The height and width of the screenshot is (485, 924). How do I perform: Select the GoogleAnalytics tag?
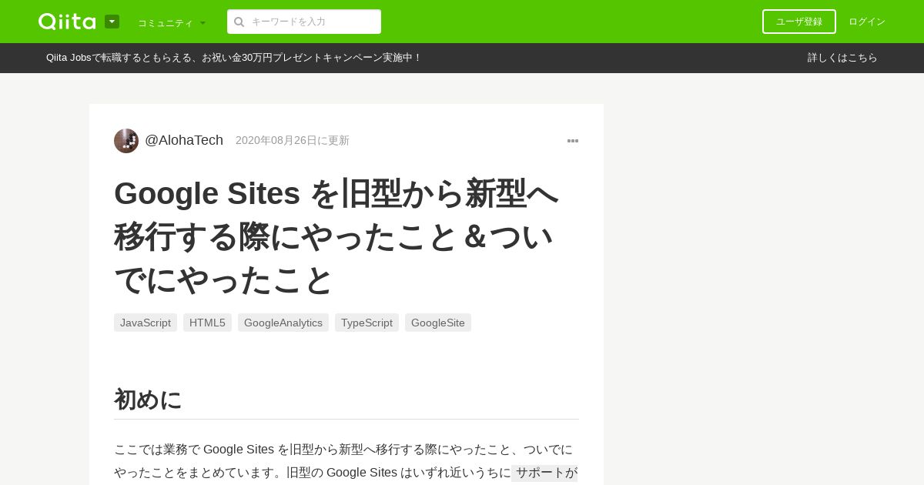(283, 323)
